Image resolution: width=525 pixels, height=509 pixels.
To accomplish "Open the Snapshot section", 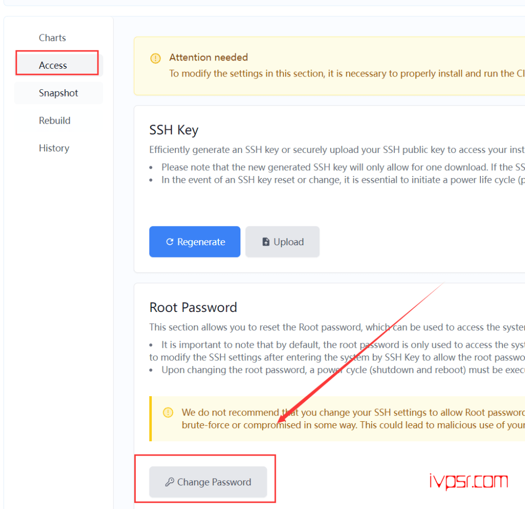I will pos(58,93).
